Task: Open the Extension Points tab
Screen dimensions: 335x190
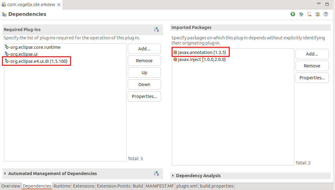Action: [x=113, y=186]
